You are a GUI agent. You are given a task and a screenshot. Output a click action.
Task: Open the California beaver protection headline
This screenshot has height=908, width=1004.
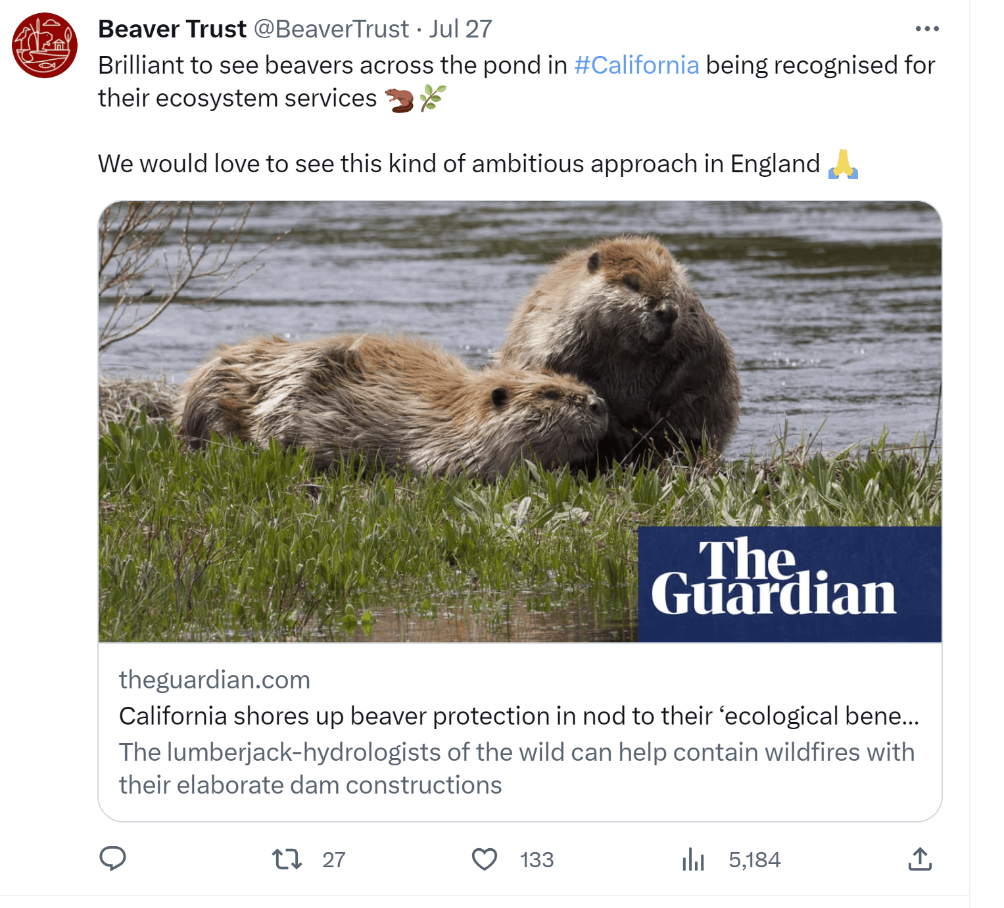[x=518, y=716]
